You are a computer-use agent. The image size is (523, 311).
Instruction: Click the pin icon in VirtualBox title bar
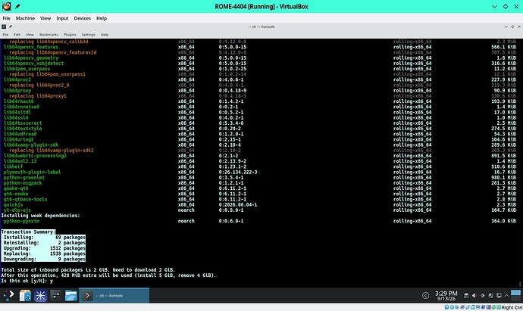[17, 6]
